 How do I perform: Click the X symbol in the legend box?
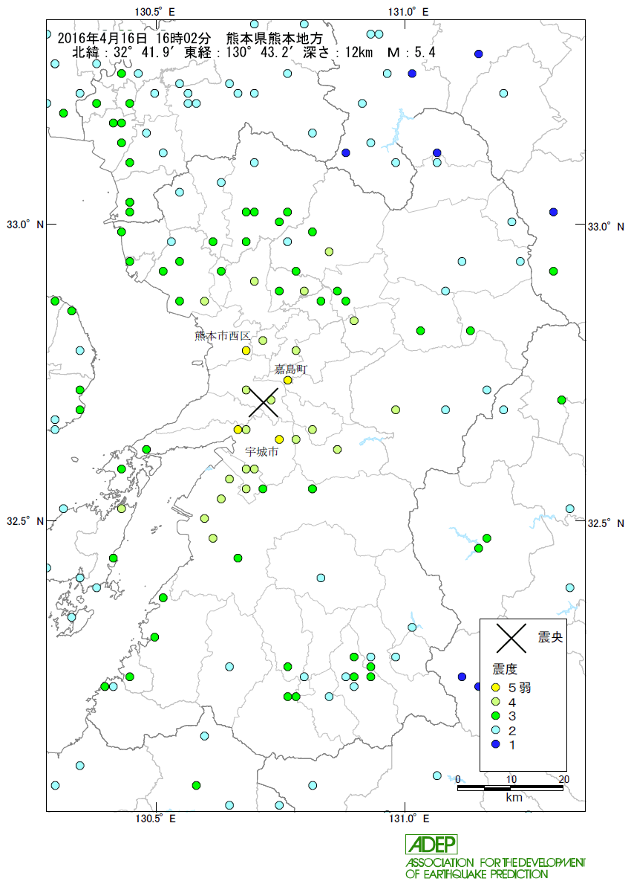coord(511,638)
